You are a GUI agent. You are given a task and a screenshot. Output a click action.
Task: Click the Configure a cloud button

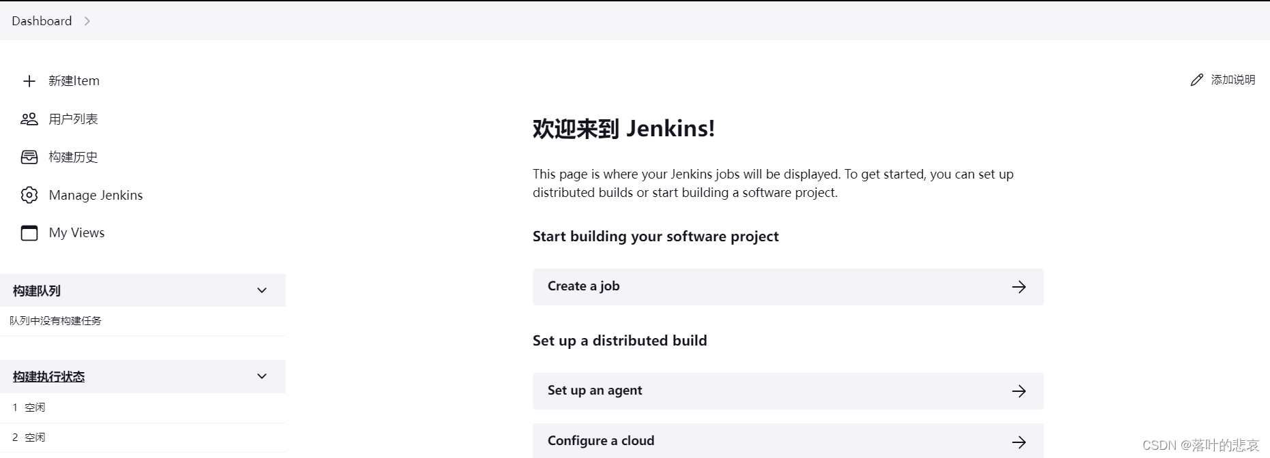click(788, 440)
